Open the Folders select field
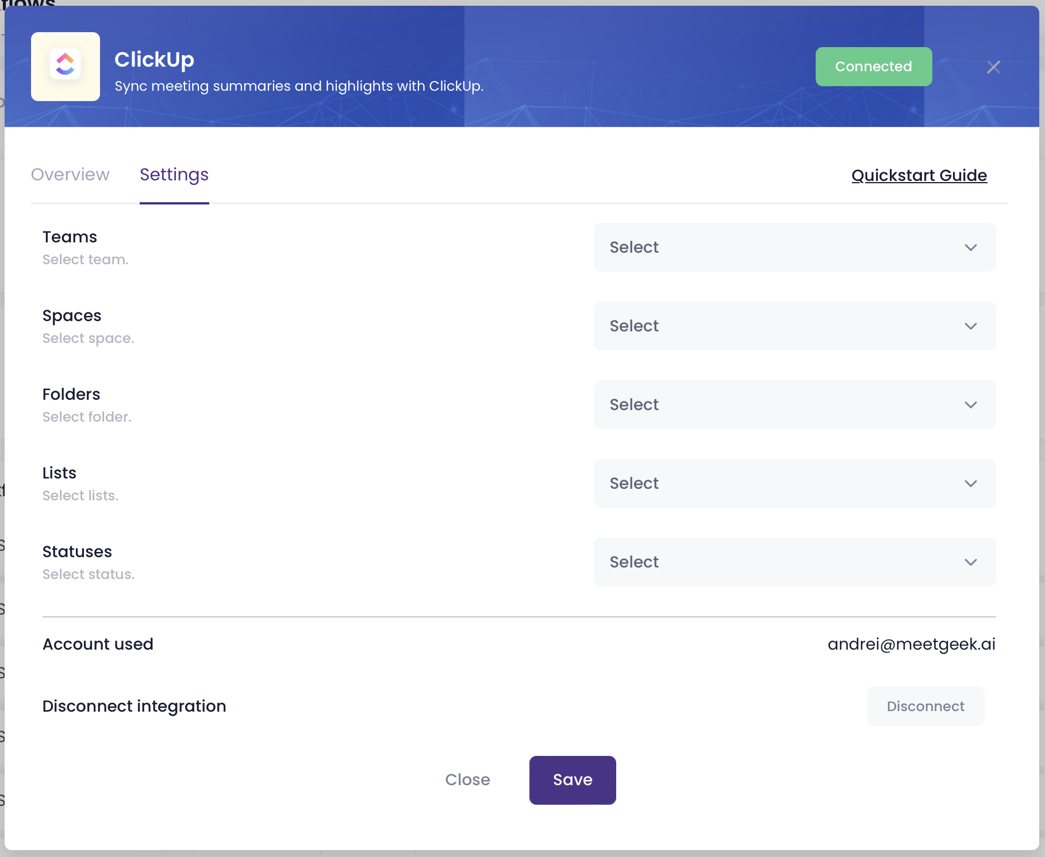Image resolution: width=1045 pixels, height=857 pixels. click(793, 405)
